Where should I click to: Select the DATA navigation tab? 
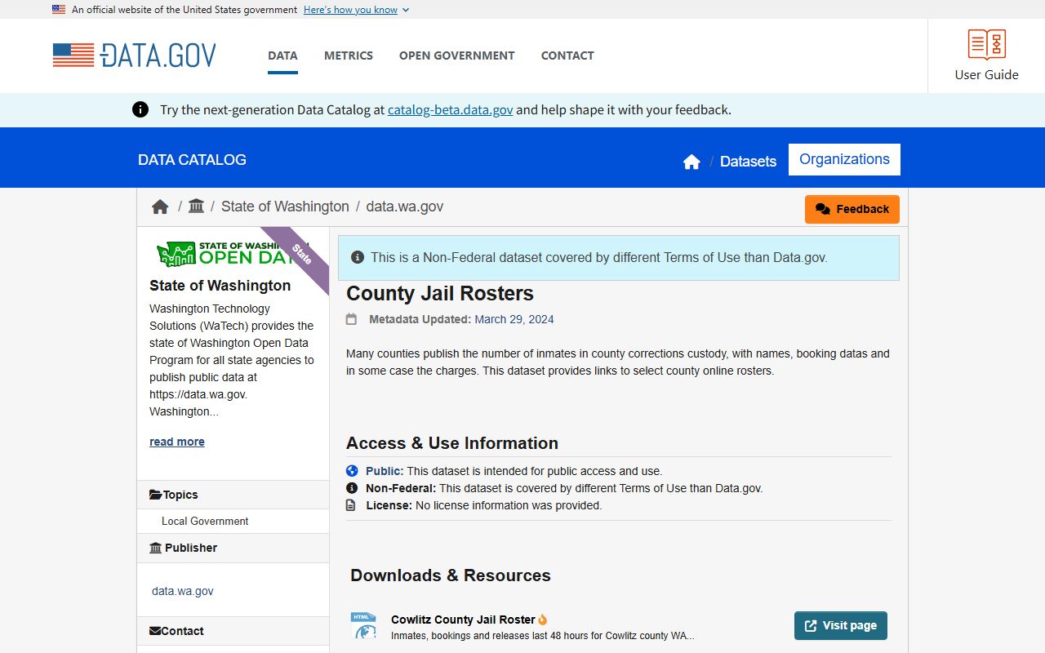click(282, 56)
